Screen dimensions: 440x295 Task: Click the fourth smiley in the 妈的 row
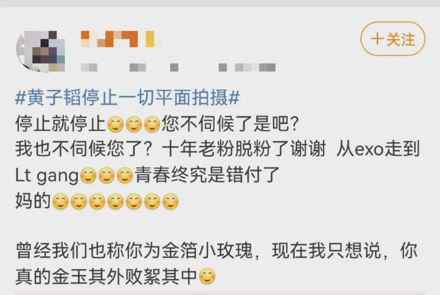[116, 202]
